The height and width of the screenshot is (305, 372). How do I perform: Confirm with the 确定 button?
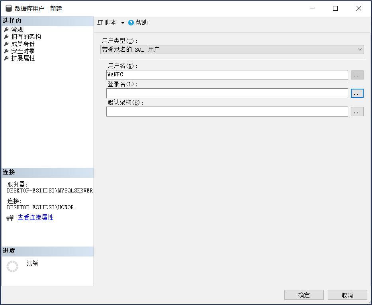coord(304,295)
